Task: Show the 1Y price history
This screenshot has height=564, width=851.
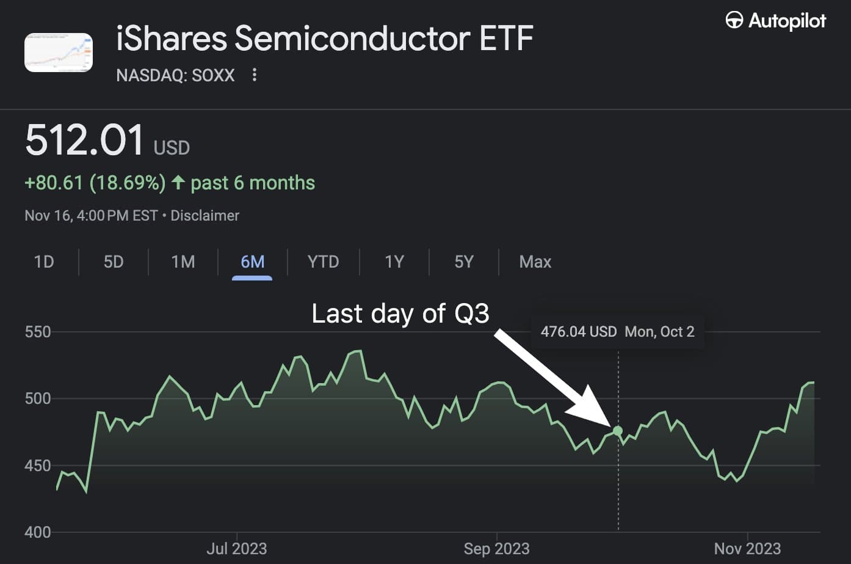Action: pyautogui.click(x=394, y=262)
